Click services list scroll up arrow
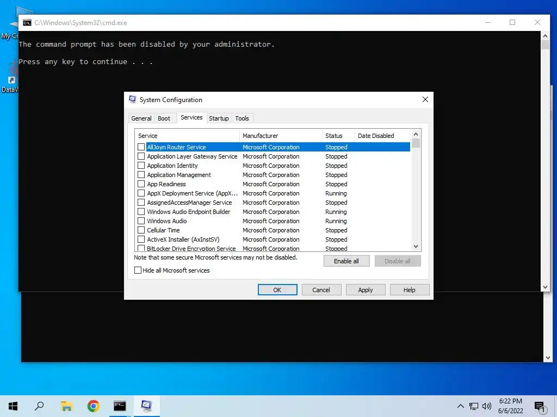This screenshot has height=417, width=557. click(416, 134)
